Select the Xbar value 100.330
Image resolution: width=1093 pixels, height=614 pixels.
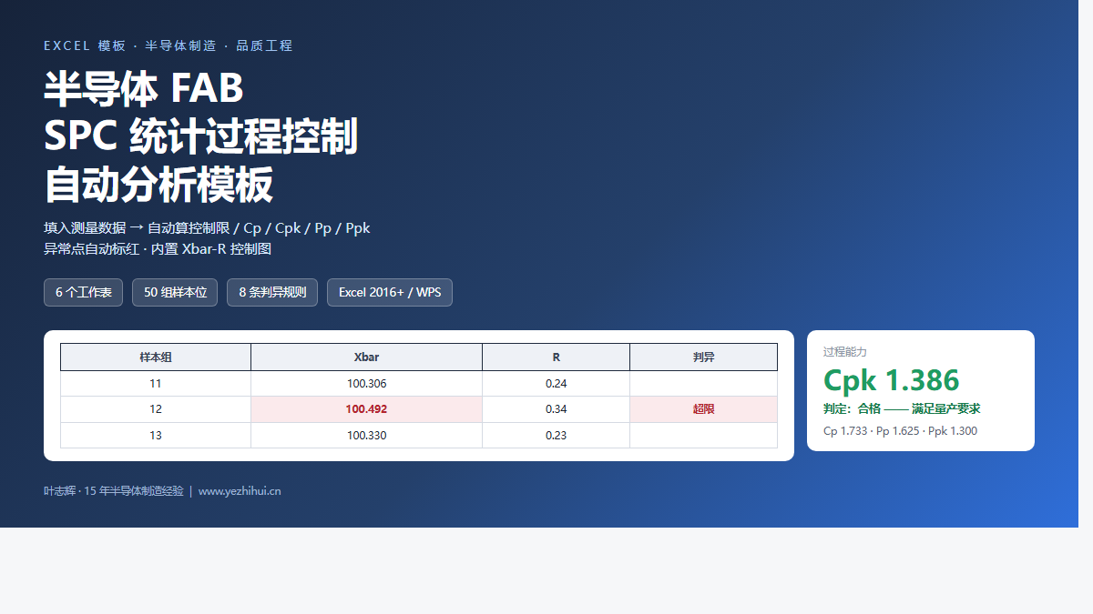coord(367,436)
